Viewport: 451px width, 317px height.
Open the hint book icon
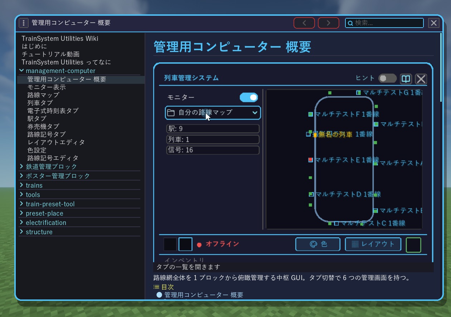point(406,79)
